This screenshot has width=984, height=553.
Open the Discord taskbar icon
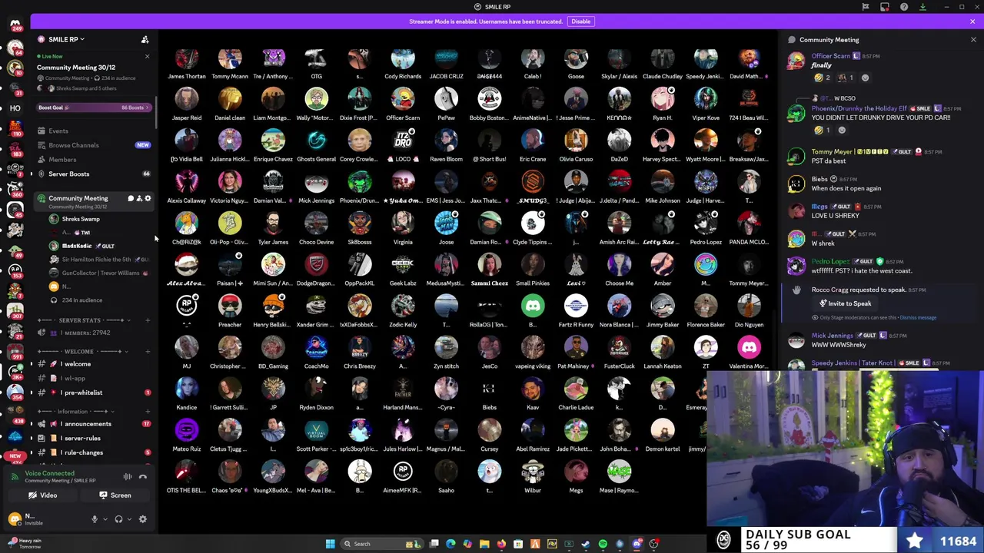coord(637,544)
